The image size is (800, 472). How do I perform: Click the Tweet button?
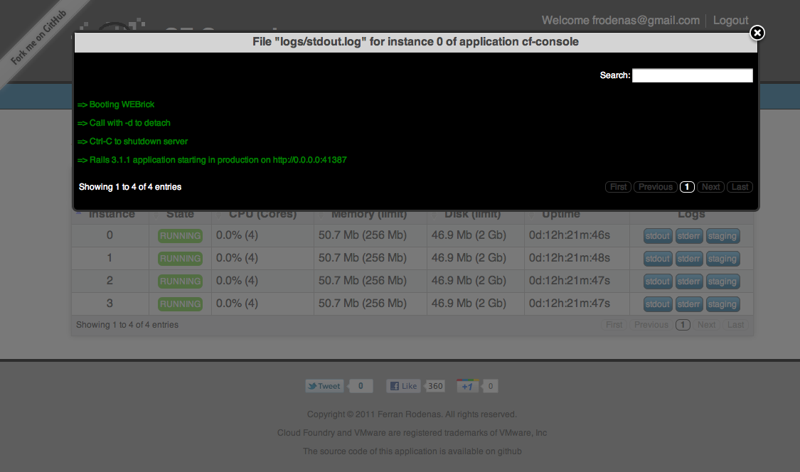(x=324, y=386)
